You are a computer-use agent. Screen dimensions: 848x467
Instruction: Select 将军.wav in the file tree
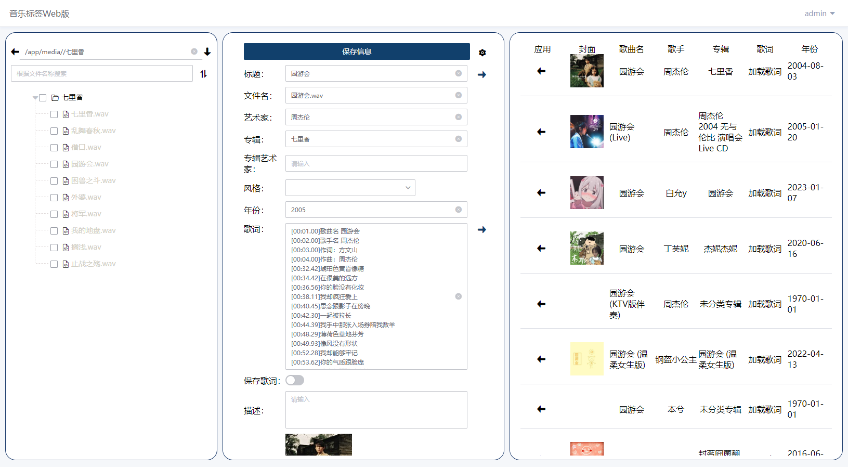click(86, 214)
